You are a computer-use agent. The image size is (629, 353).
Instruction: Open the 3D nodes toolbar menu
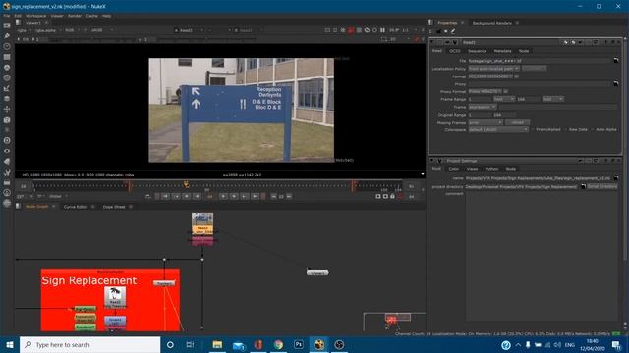[x=7, y=120]
